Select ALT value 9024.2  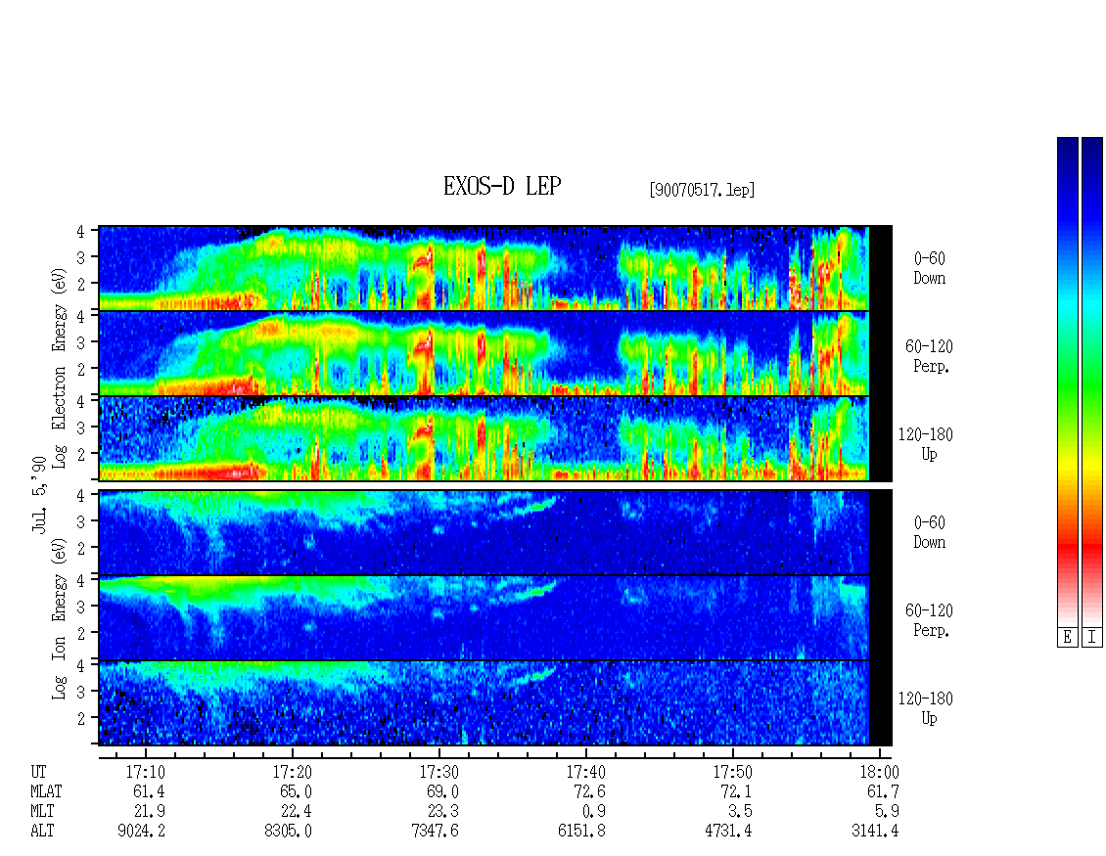point(141,832)
